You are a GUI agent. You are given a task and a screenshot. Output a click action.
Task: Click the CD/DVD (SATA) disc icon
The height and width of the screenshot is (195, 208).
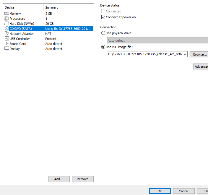pyautogui.click(x=7, y=29)
